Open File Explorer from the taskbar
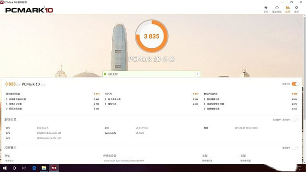The width and height of the screenshot is (306, 172). click(44, 168)
